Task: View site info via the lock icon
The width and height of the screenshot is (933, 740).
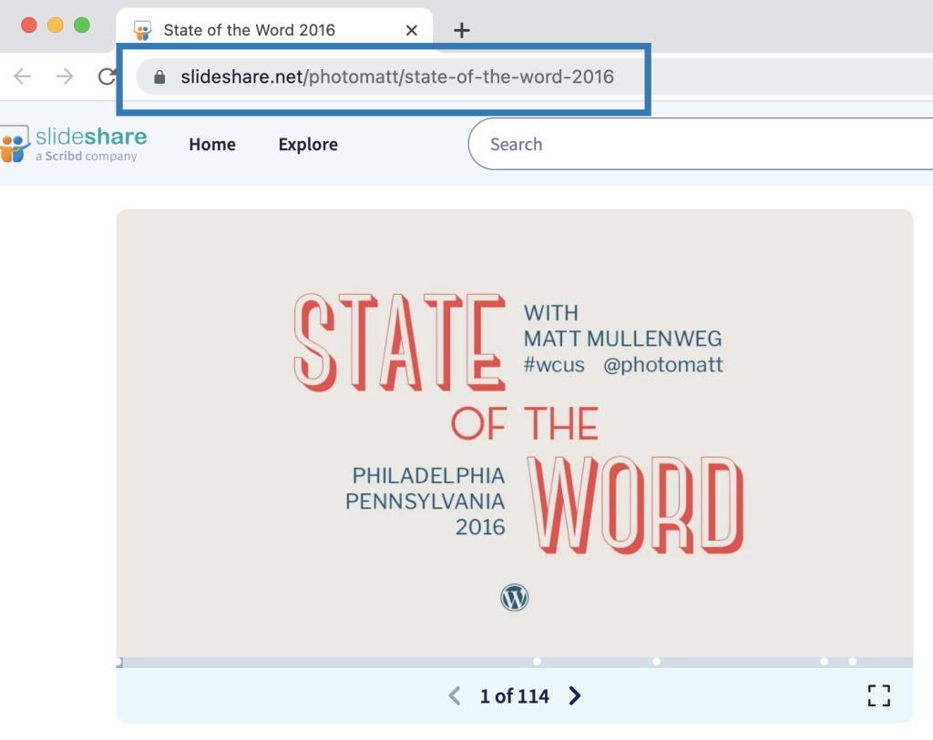Action: pyautogui.click(x=159, y=76)
